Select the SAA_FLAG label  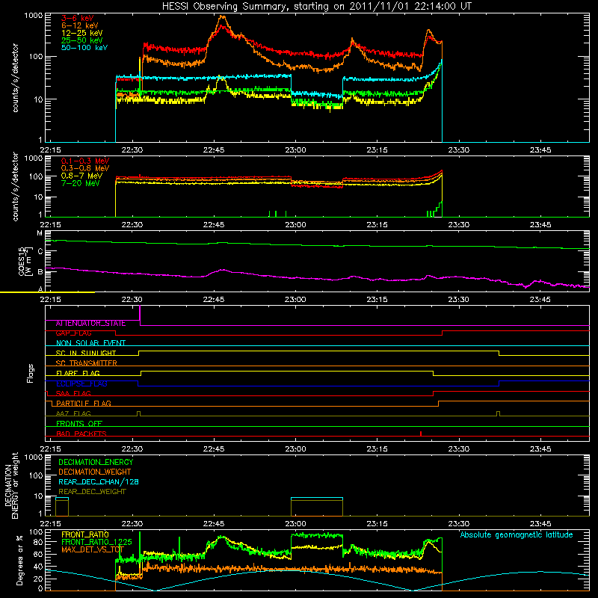point(73,393)
